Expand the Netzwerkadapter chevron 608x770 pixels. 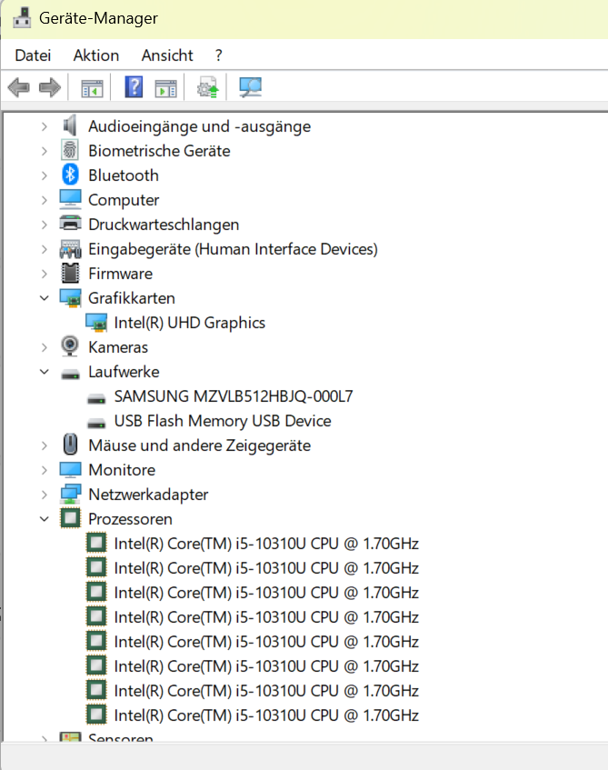[45, 495]
